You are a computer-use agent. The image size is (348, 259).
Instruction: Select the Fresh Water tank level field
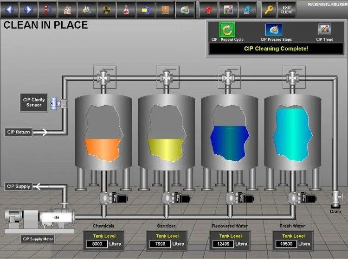(x=286, y=244)
